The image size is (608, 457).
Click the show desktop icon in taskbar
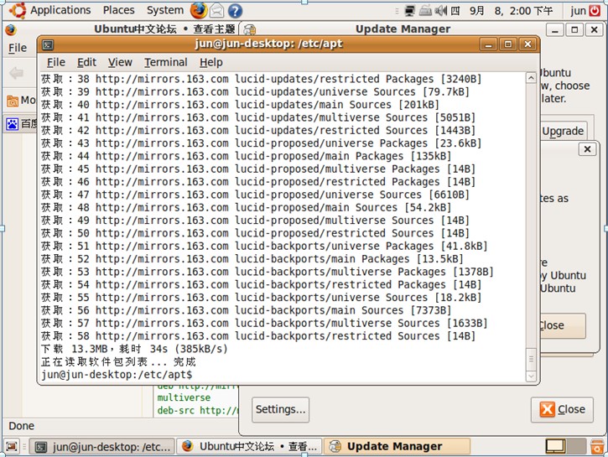[12, 447]
